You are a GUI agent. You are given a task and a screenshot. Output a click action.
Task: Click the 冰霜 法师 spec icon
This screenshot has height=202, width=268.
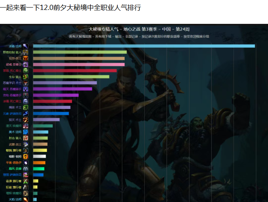[26, 46]
